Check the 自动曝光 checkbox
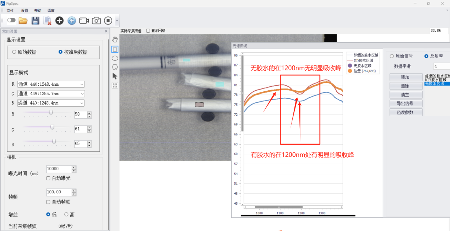 [x=48, y=178]
